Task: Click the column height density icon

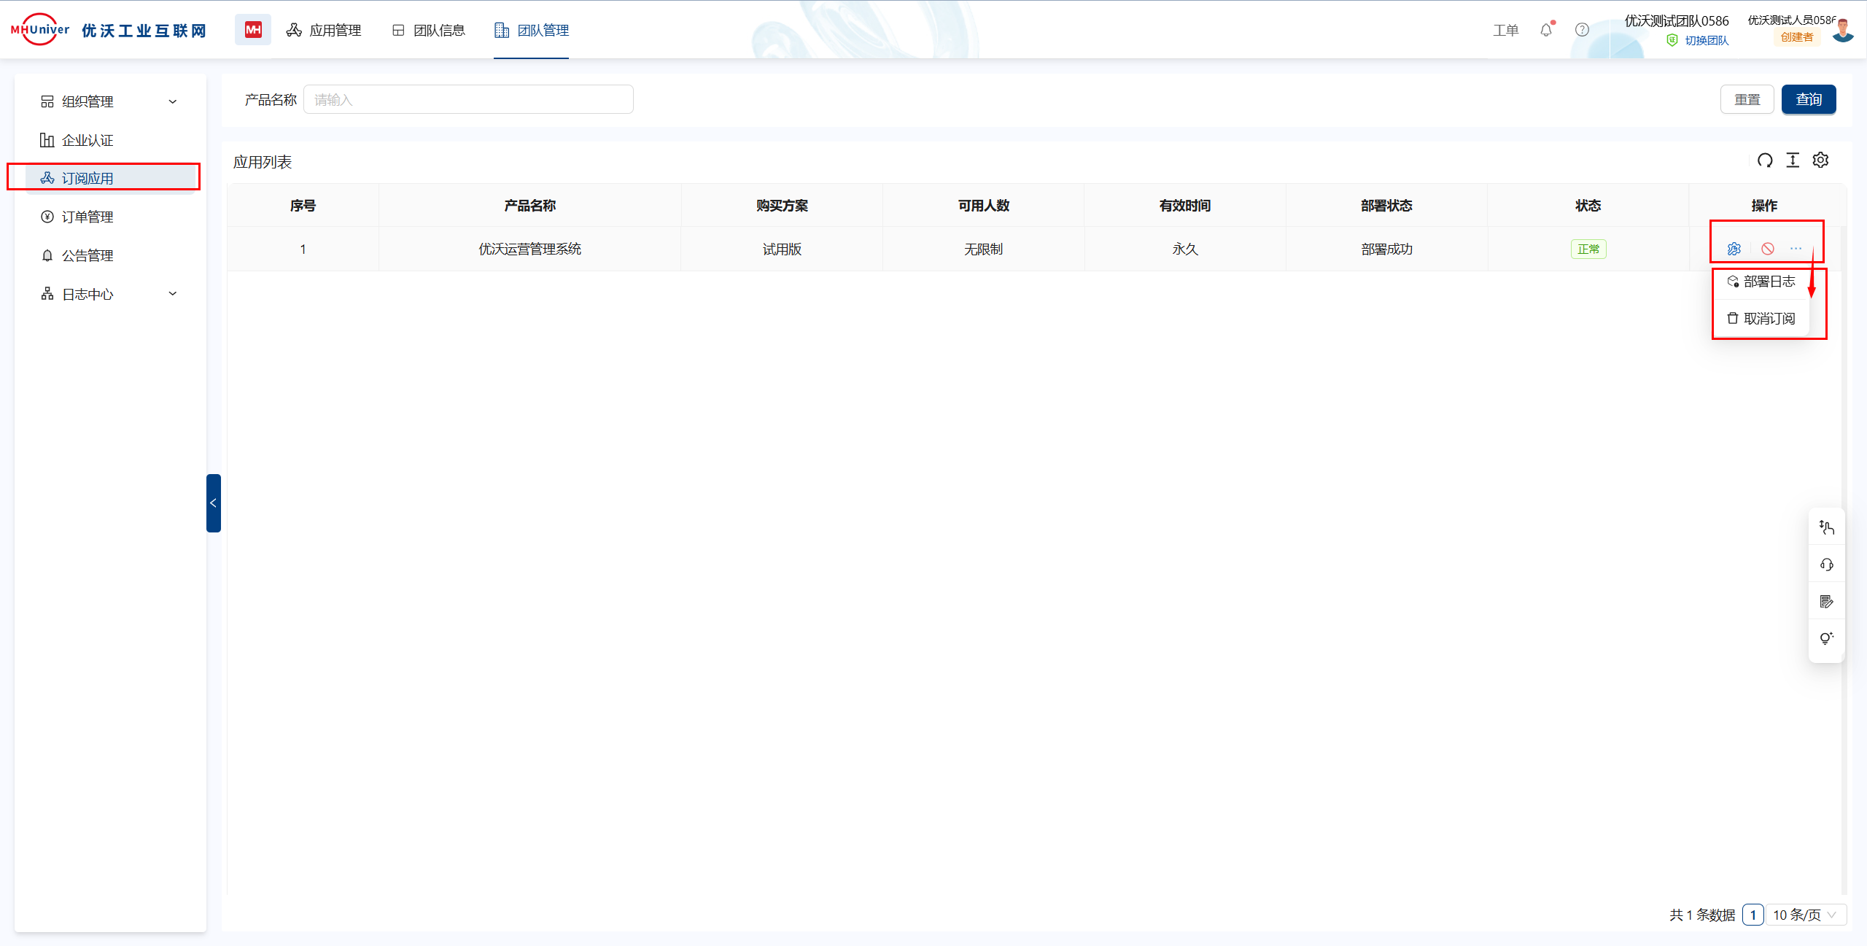Action: click(1793, 160)
